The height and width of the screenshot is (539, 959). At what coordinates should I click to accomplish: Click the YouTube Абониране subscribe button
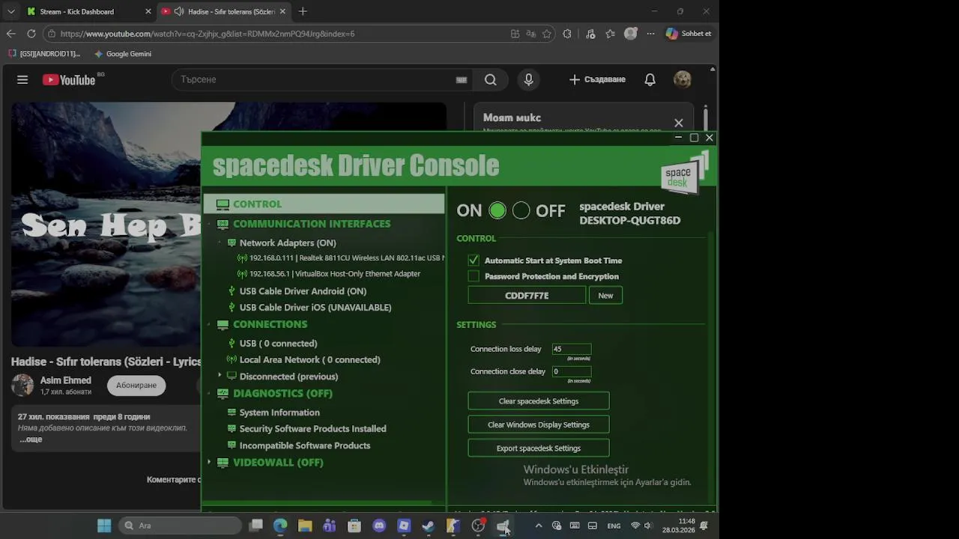[x=136, y=386]
